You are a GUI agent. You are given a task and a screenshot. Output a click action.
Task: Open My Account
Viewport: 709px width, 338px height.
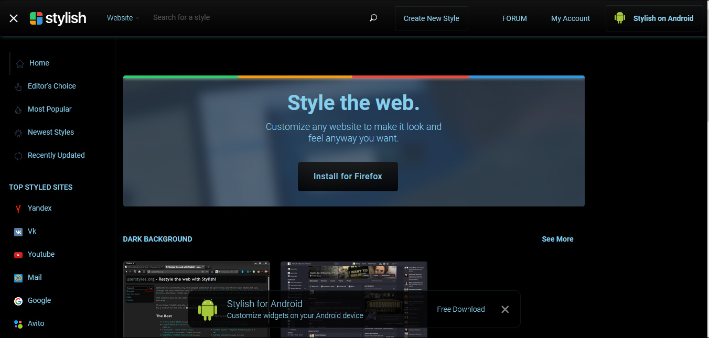[x=571, y=18]
